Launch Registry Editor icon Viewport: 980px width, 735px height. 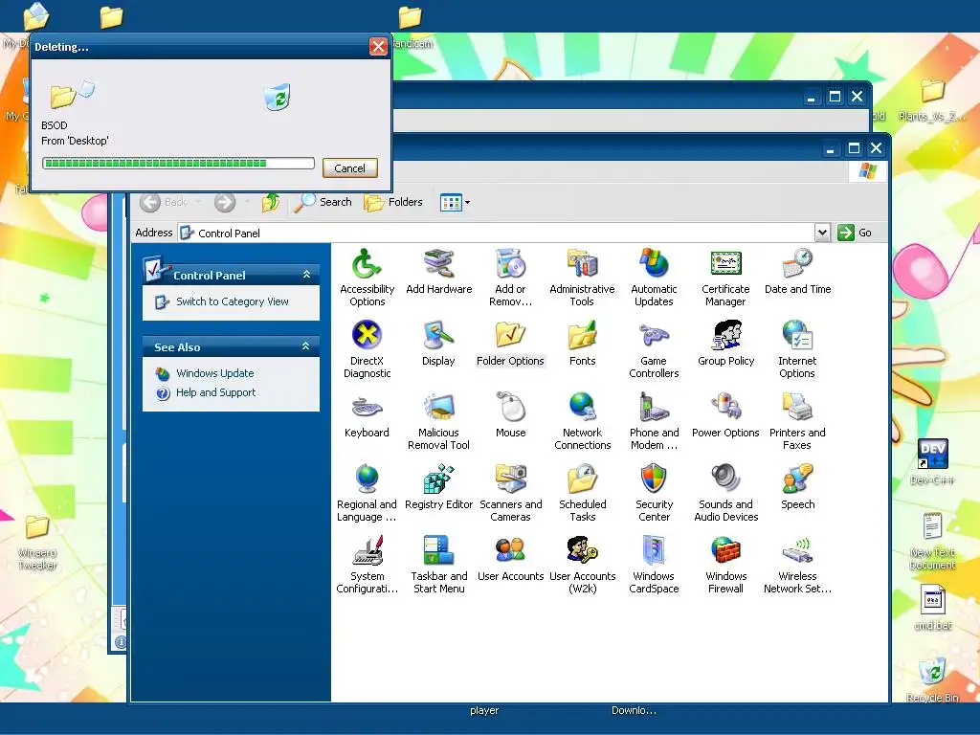coord(438,487)
